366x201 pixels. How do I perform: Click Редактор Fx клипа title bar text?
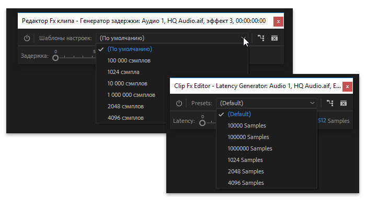pyautogui.click(x=144, y=21)
